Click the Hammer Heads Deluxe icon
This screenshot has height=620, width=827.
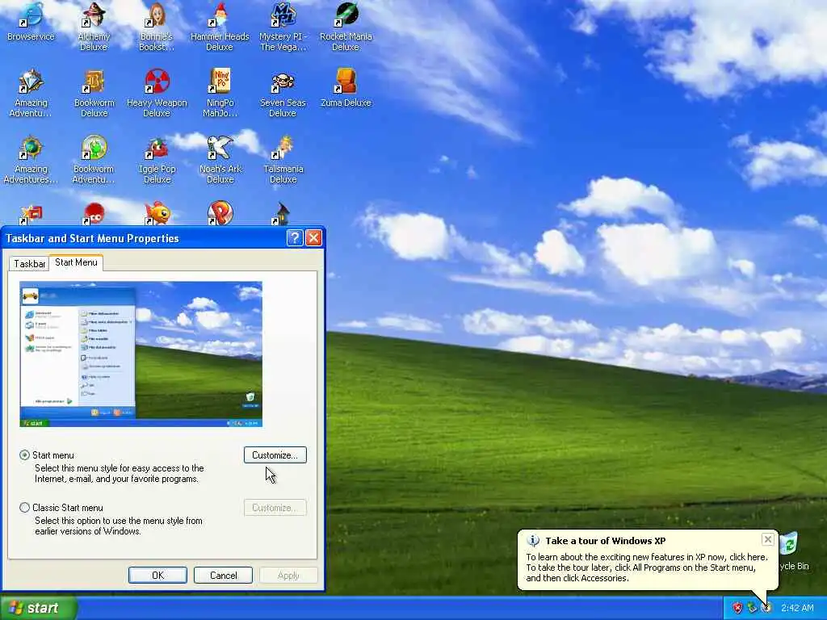(x=220, y=27)
